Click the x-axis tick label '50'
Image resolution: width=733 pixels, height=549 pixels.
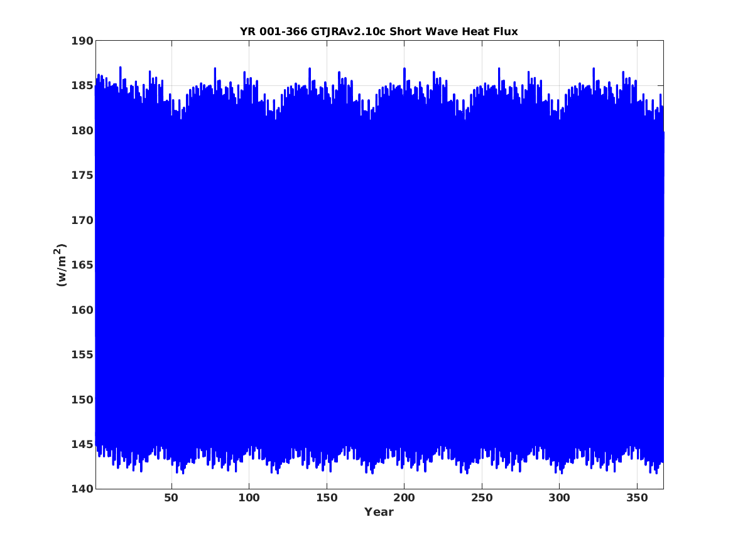click(x=171, y=498)
